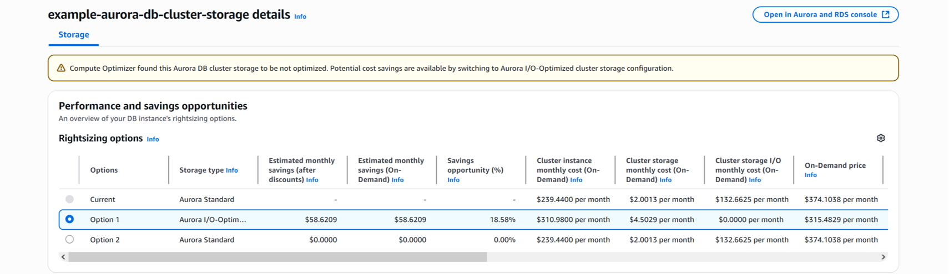Select the Option 2 radio button
949x274 pixels.
69,240
